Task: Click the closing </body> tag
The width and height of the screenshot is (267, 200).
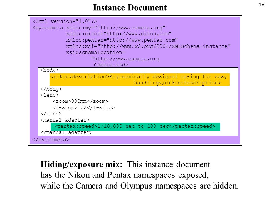Action: 51,89
